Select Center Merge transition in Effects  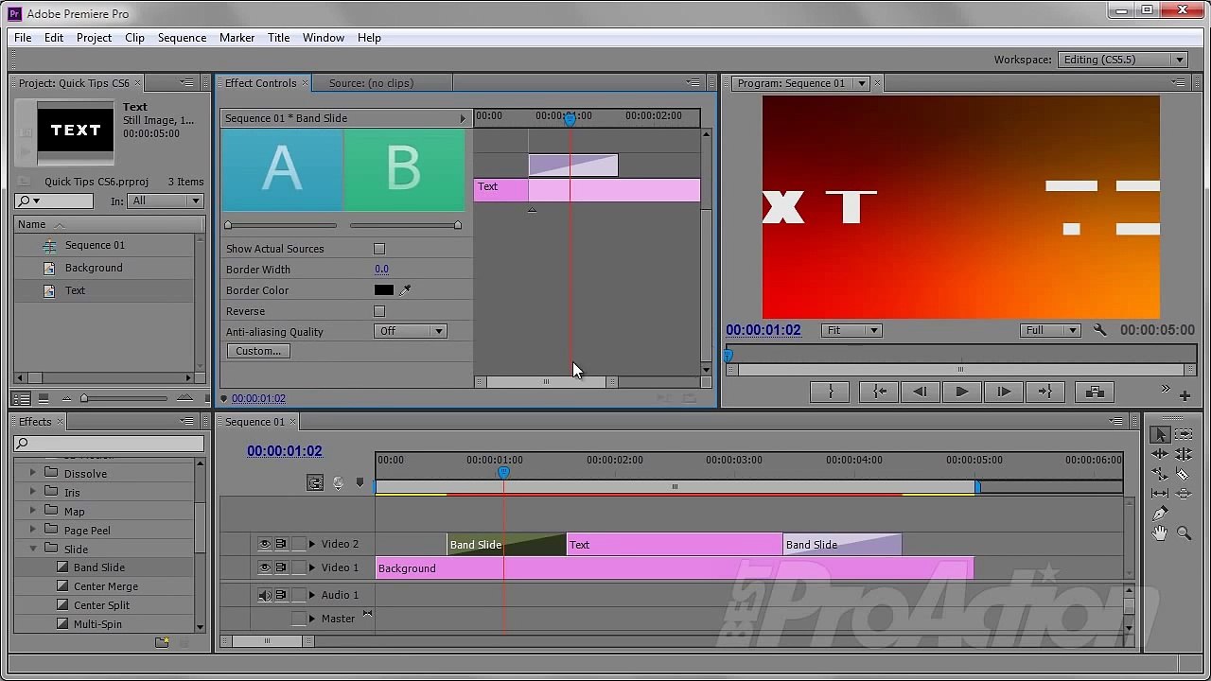(106, 586)
